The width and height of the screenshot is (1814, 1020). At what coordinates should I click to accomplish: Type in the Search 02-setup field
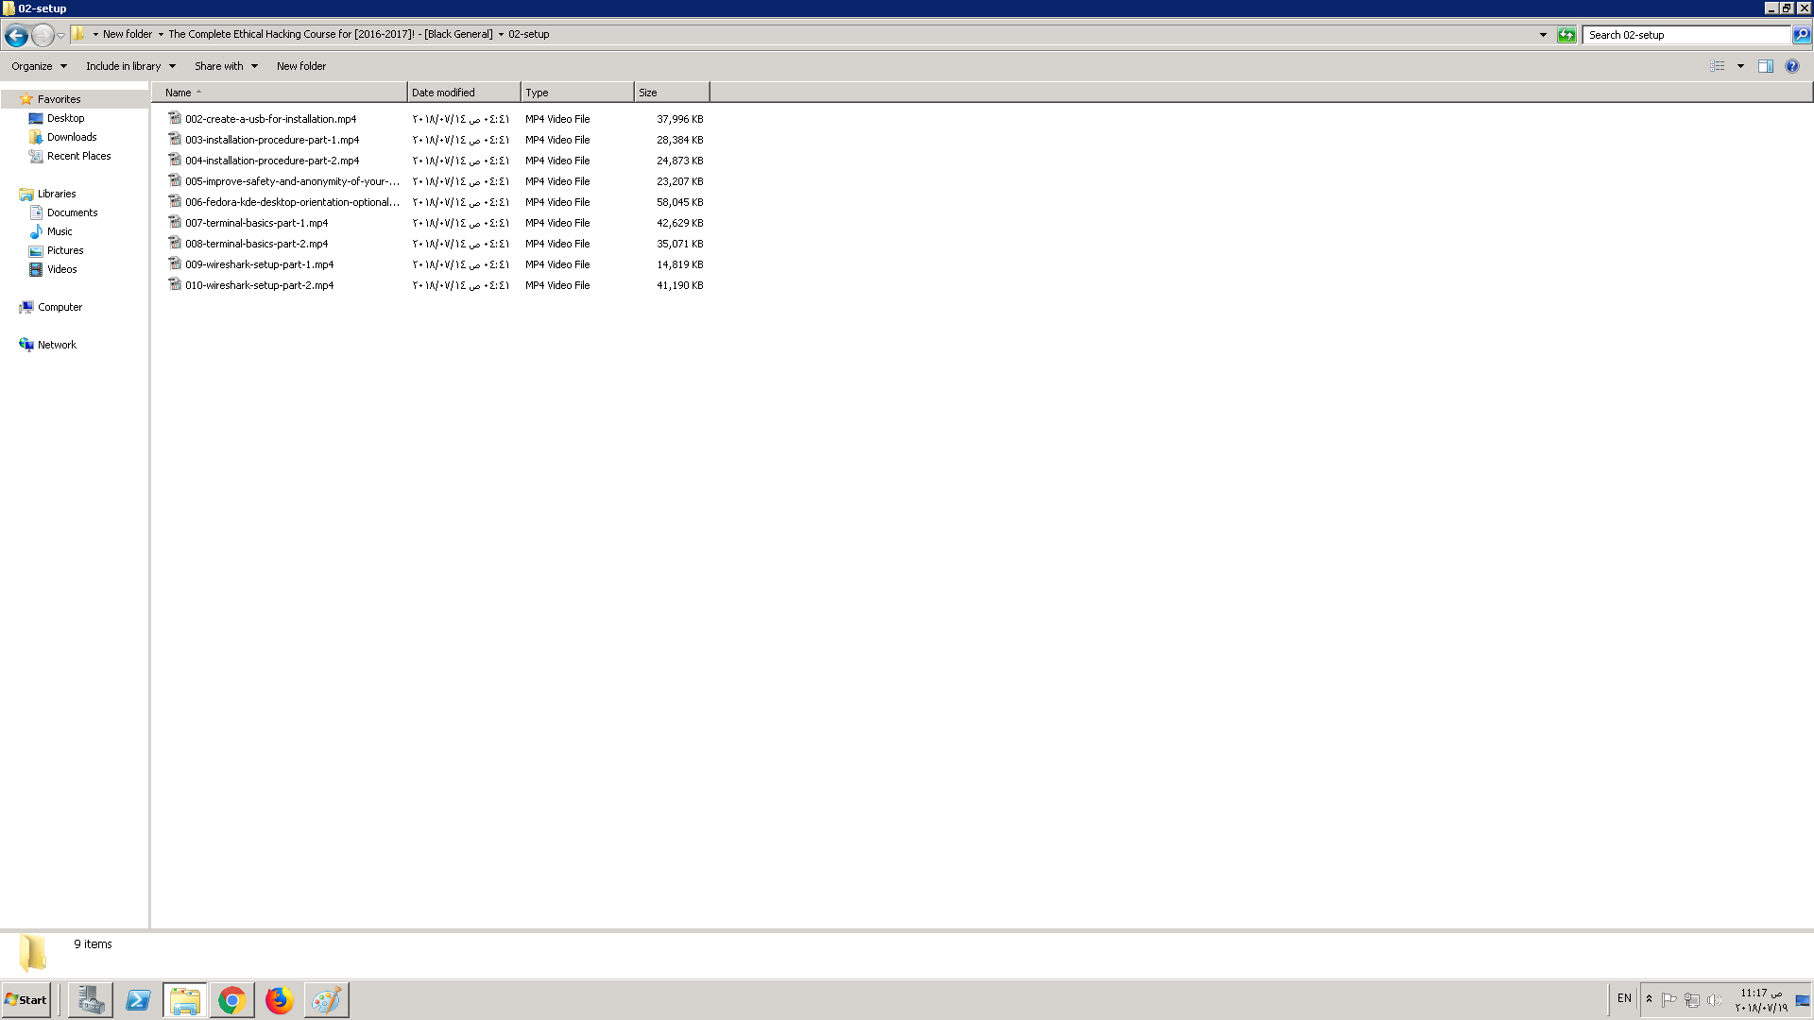[1686, 35]
